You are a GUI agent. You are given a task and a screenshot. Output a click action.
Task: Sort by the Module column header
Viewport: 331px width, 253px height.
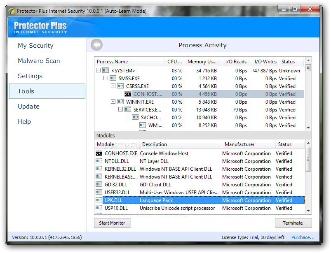pos(117,144)
